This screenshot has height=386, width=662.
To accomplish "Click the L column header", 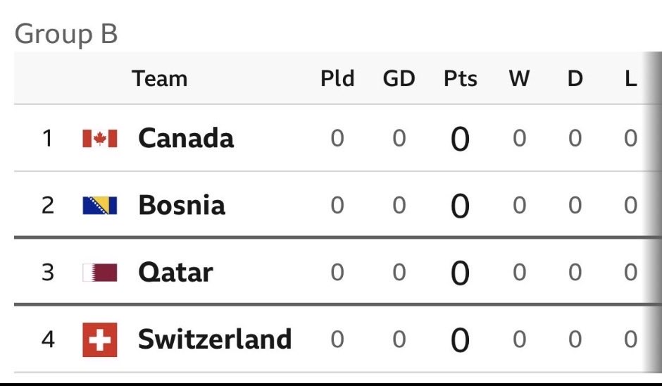I will point(631,79).
